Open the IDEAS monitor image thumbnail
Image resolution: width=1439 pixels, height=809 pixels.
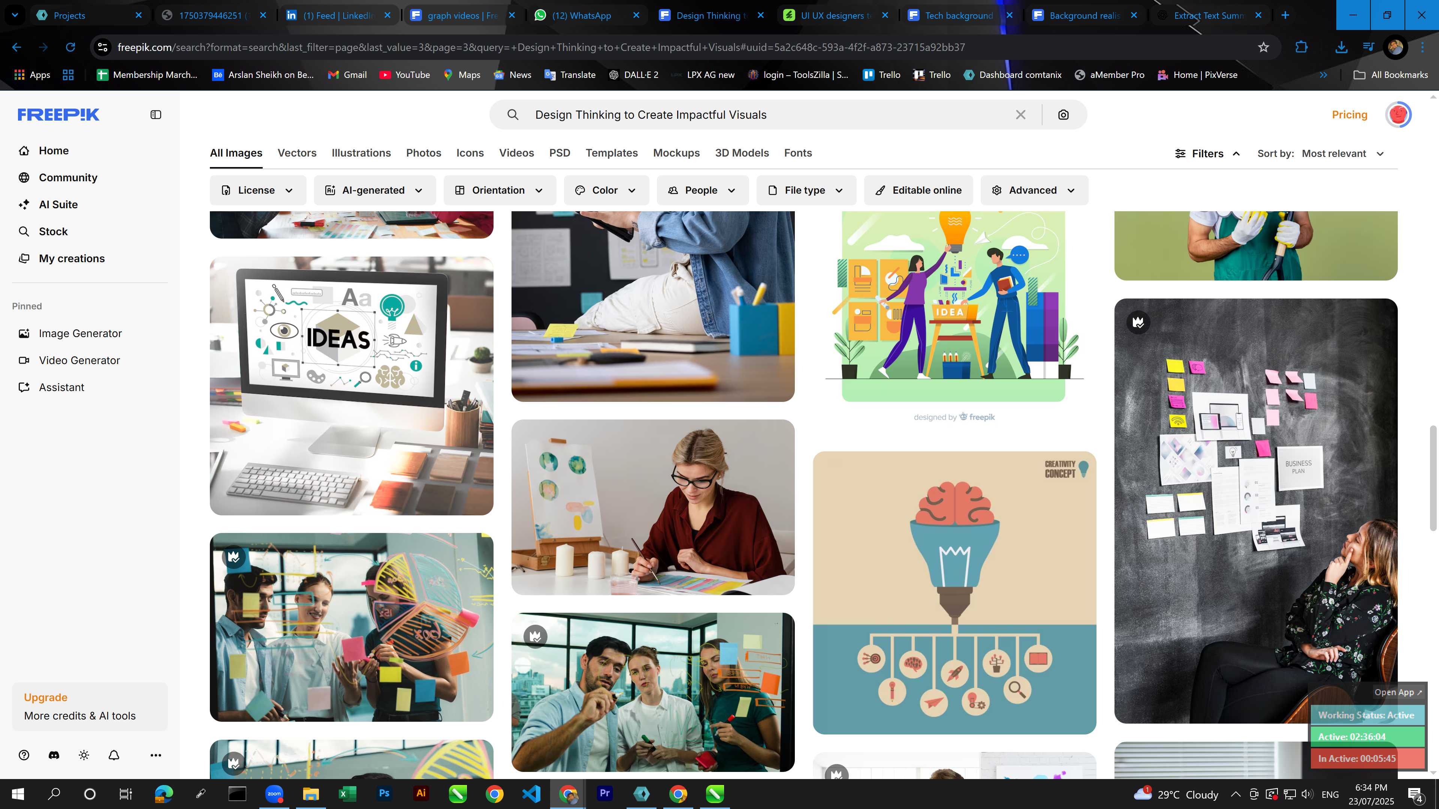coord(352,386)
